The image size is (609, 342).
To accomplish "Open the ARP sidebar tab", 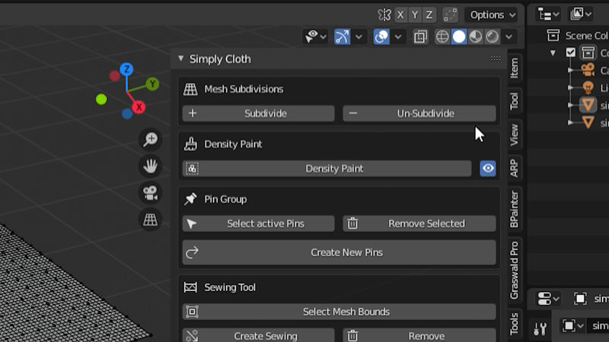I will pos(515,168).
